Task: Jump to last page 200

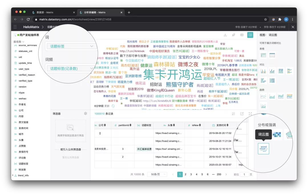Action: pos(219,174)
